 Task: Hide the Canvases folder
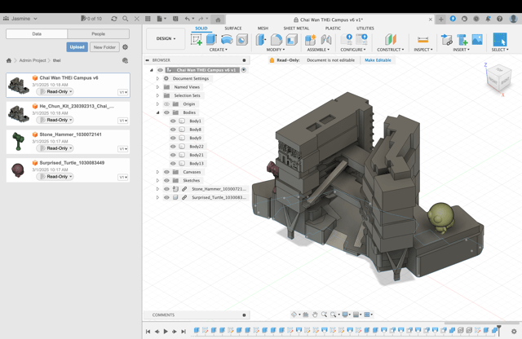point(166,172)
